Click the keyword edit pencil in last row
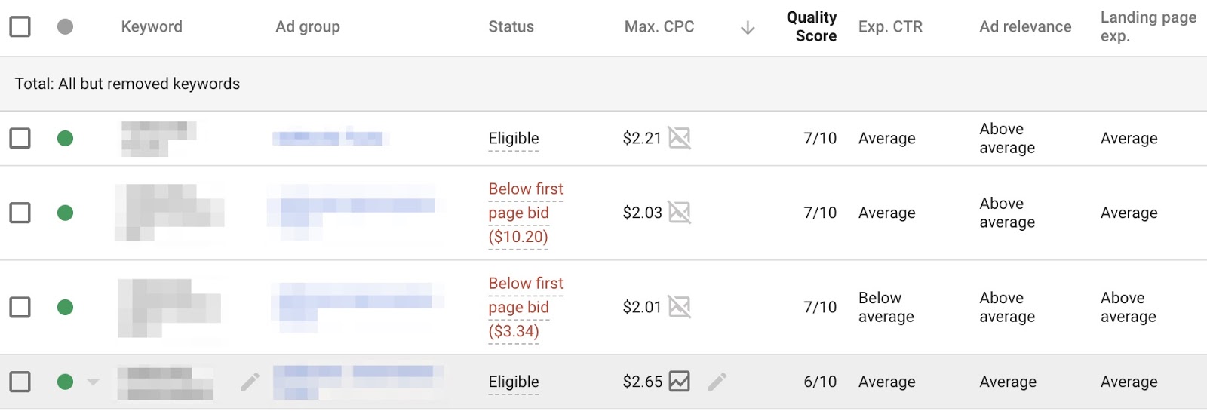Screen dimensions: 1207x411 tap(250, 382)
